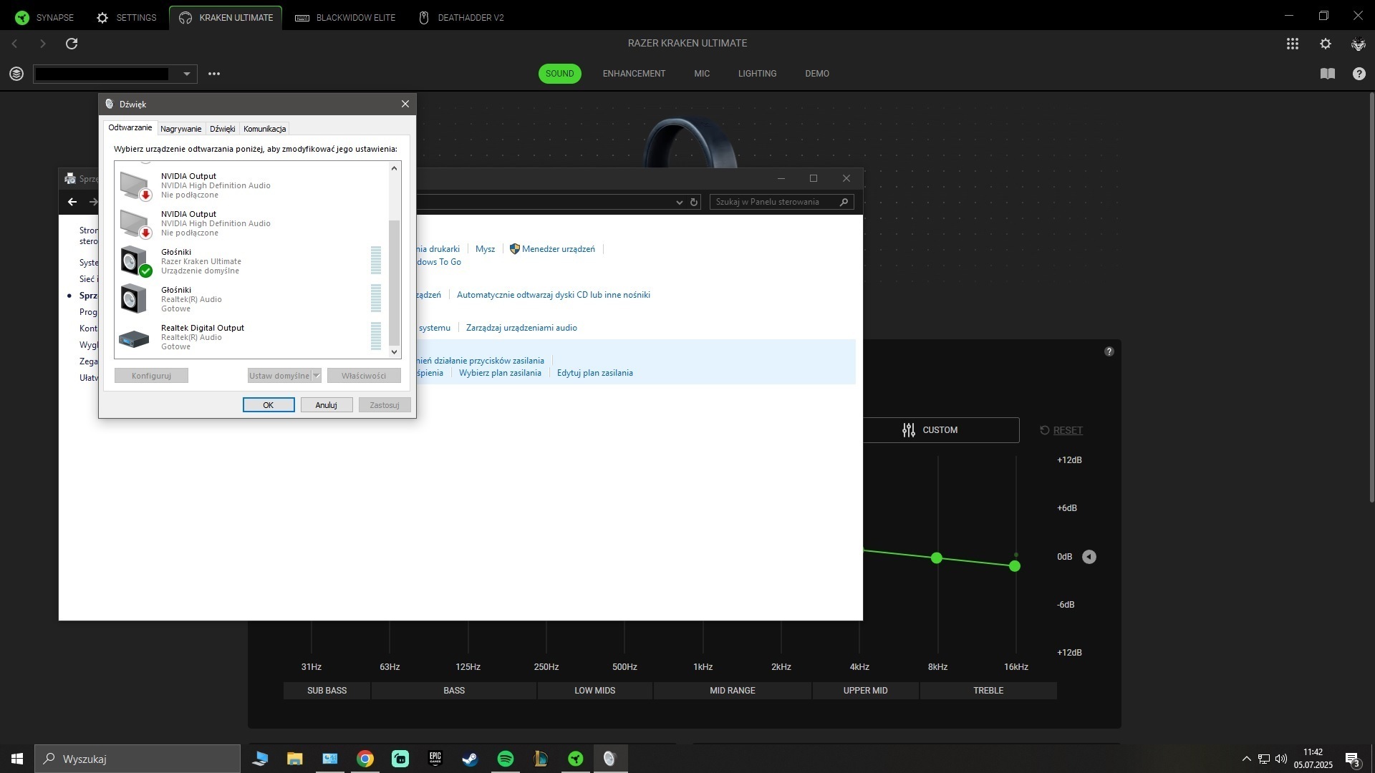This screenshot has width=1375, height=773.
Task: Open the Synapse tab with Razer logo
Action: click(44, 17)
